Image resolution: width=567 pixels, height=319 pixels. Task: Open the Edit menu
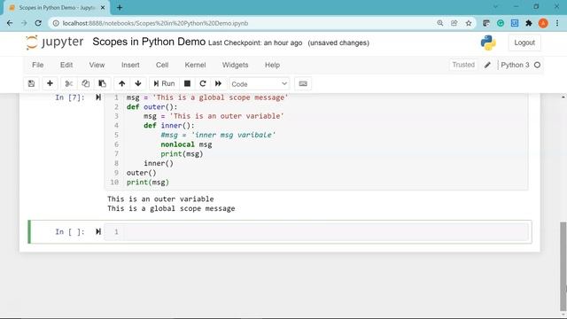[x=66, y=65]
